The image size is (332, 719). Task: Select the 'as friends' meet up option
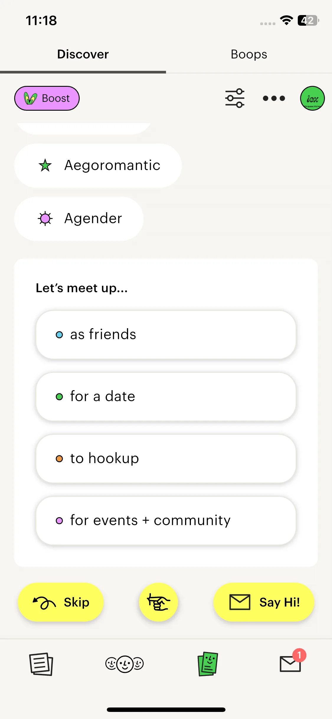[x=166, y=334]
